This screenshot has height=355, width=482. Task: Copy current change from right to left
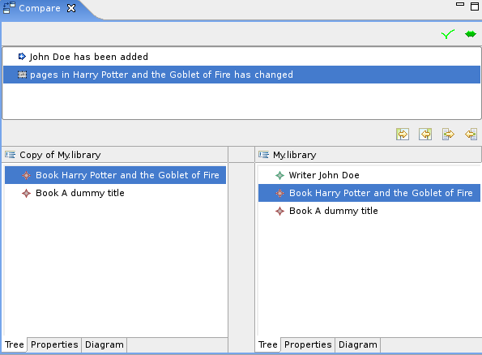pos(425,134)
